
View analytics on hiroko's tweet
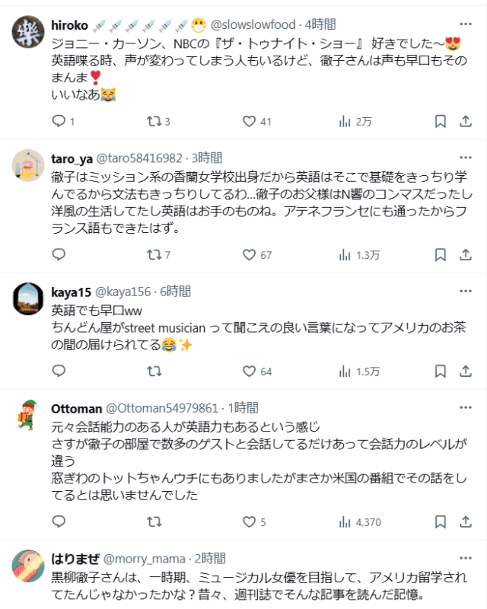click(x=344, y=121)
